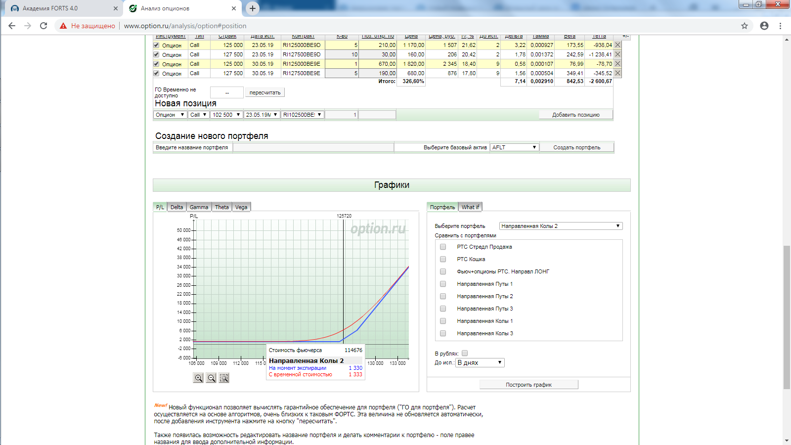The image size is (791, 445).
Task: Click the page vertical scrollbar thumb
Action: point(787,316)
